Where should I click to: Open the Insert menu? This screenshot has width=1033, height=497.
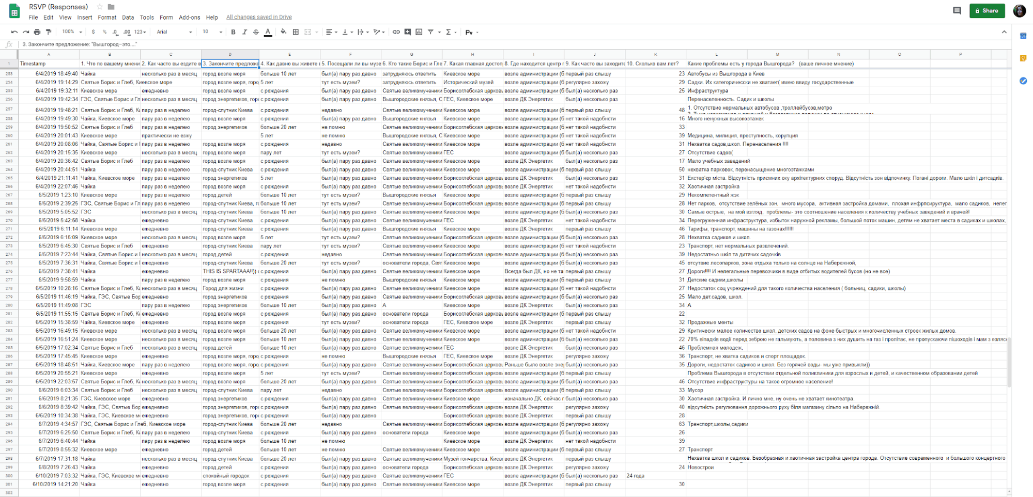(85, 18)
